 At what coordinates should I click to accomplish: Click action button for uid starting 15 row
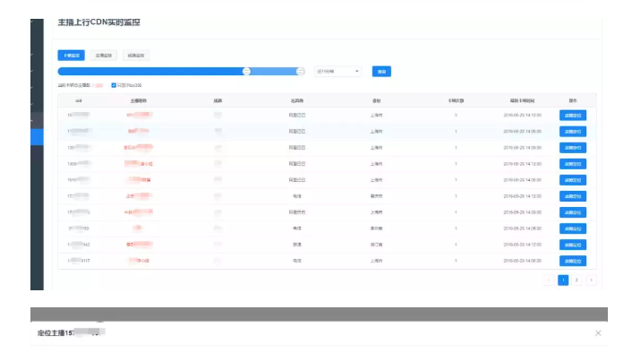(x=573, y=116)
